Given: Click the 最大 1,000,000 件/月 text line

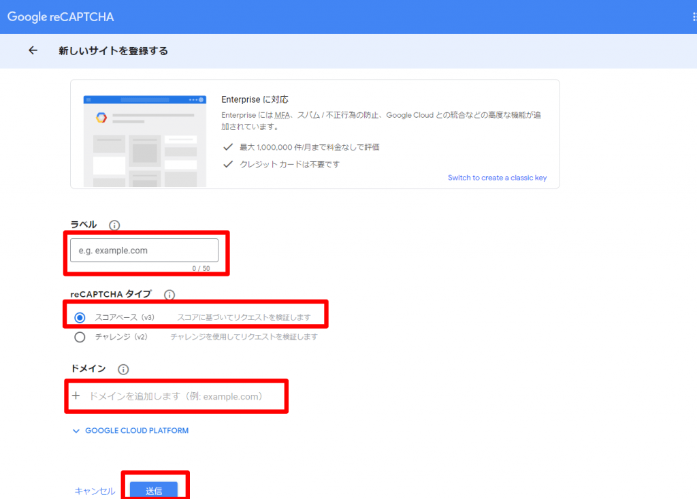Looking at the screenshot, I should (x=310, y=147).
